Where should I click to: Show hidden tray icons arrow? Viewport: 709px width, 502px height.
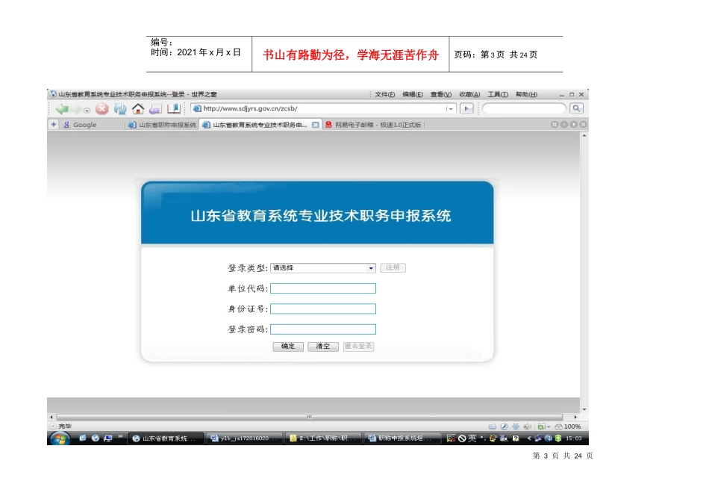(529, 439)
